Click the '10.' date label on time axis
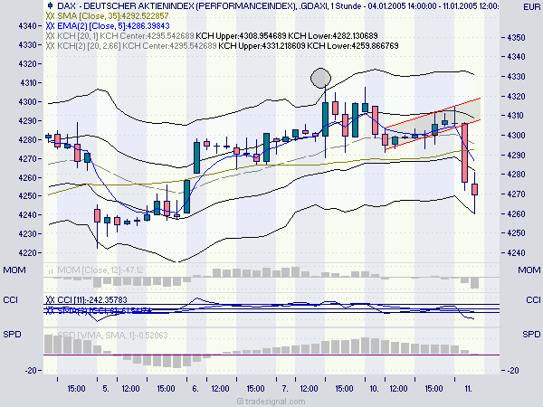543x407 pixels. 374,389
